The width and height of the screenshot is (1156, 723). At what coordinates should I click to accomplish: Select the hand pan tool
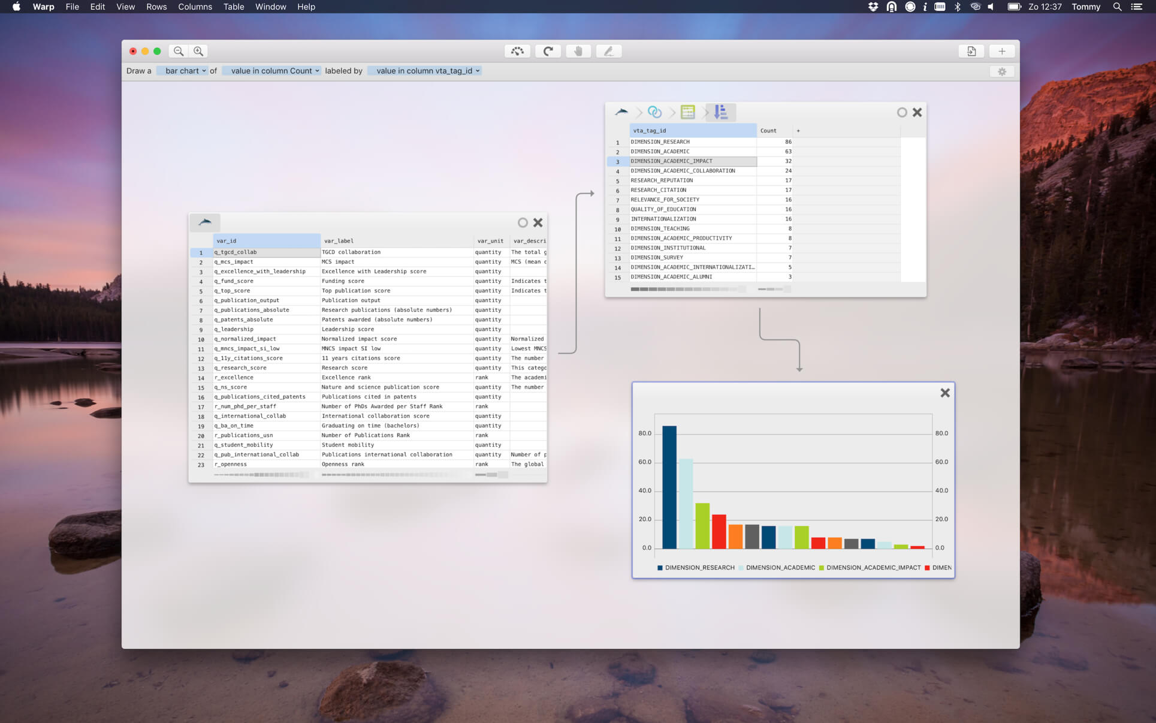coord(578,52)
